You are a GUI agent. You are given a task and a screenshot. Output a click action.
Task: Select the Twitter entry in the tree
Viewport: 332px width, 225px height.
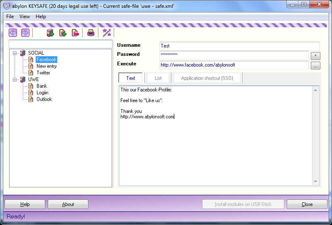point(43,73)
